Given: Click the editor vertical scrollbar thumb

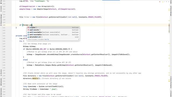Looking at the screenshot, I should click(x=169, y=28).
